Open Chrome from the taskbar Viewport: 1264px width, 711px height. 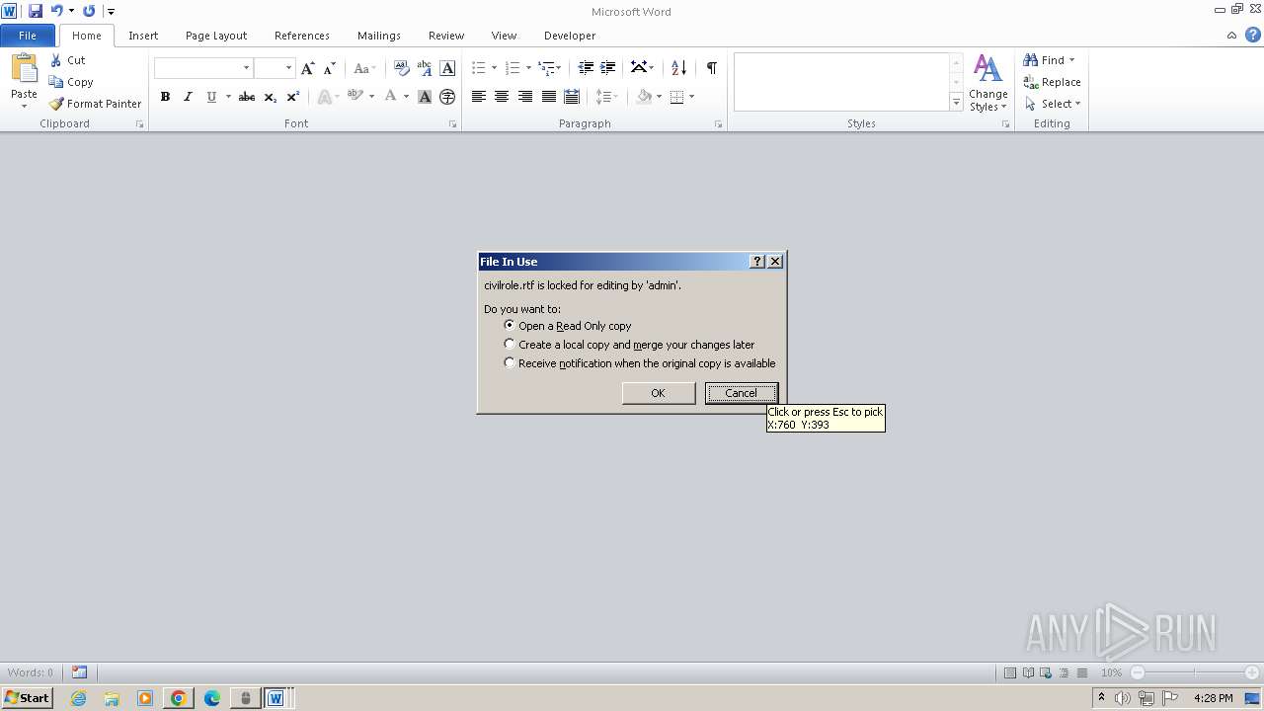(179, 698)
